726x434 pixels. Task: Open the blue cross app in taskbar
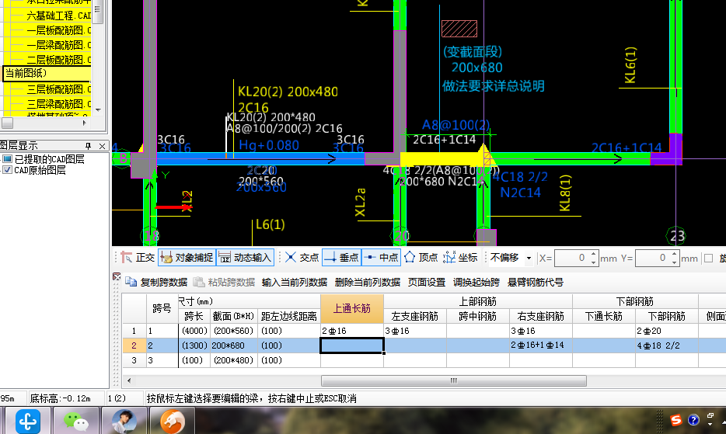click(x=27, y=421)
